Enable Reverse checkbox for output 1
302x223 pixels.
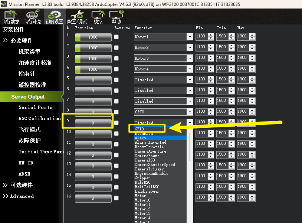[x=116, y=37]
